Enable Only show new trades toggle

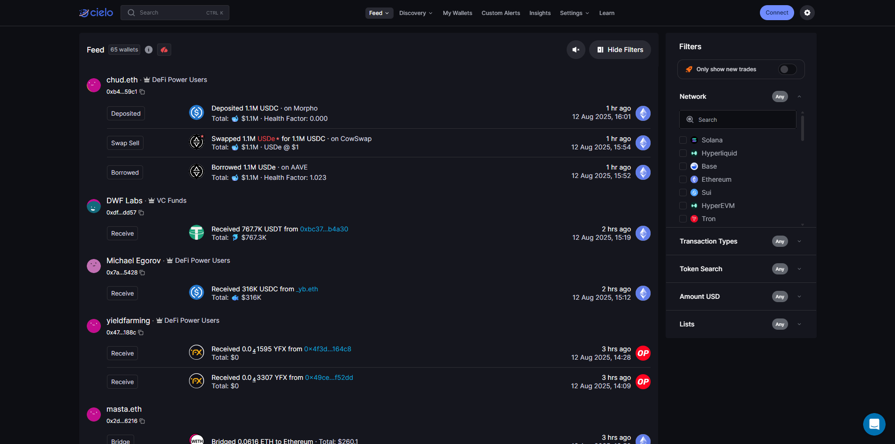[x=787, y=69]
